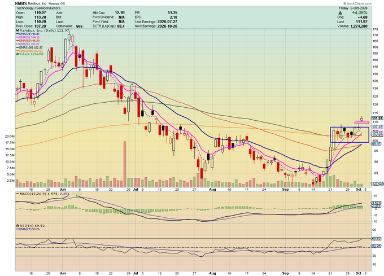Click the RMBS ticker symbol
This screenshot has width=384, height=276.
tap(20, 3)
